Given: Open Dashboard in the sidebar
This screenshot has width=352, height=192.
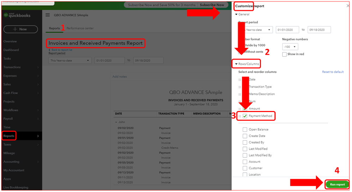Looking at the screenshot, I should point(11,50).
